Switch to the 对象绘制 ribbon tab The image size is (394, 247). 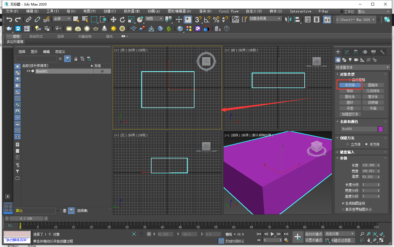click(x=85, y=36)
